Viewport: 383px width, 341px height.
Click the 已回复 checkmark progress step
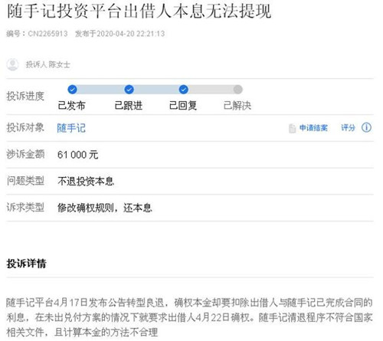click(x=183, y=90)
